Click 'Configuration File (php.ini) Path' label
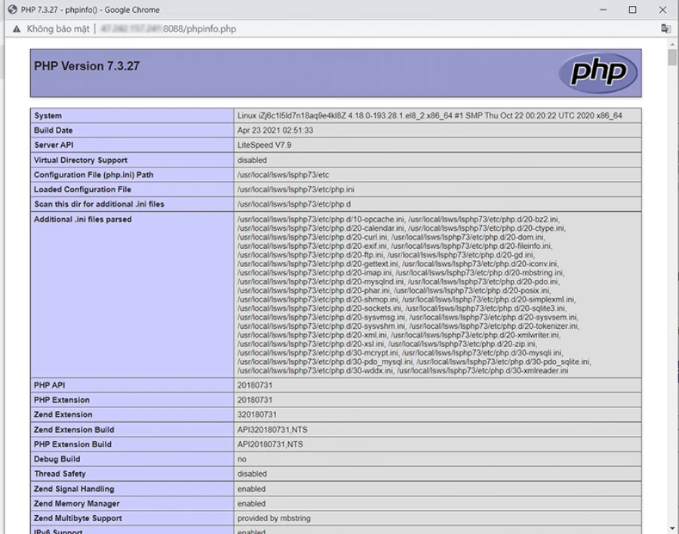679x534 pixels. [94, 174]
